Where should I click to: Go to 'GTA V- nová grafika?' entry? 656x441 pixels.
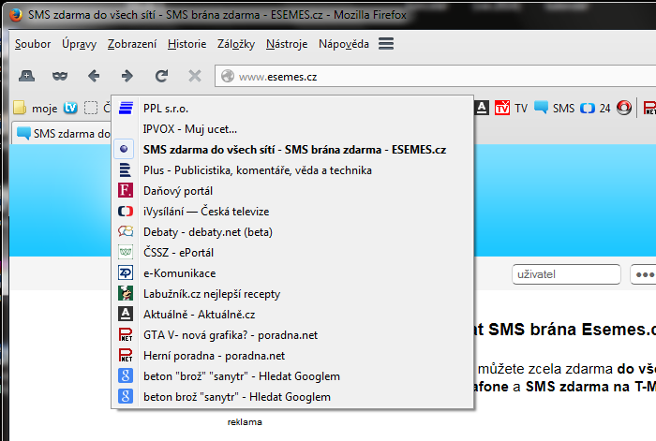pos(292,335)
